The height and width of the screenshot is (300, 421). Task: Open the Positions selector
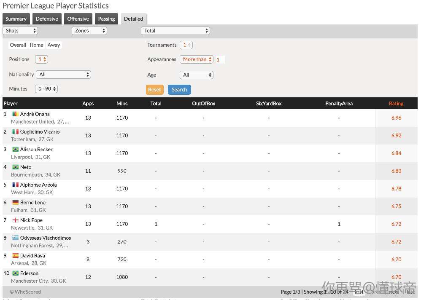point(42,59)
